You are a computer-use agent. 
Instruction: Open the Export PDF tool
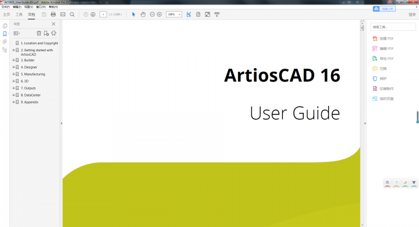[x=383, y=59]
